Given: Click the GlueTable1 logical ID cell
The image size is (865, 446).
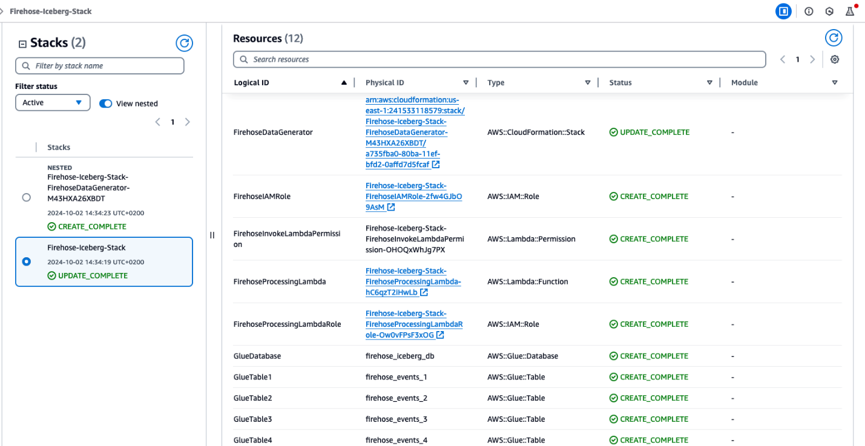Looking at the screenshot, I should click(253, 377).
